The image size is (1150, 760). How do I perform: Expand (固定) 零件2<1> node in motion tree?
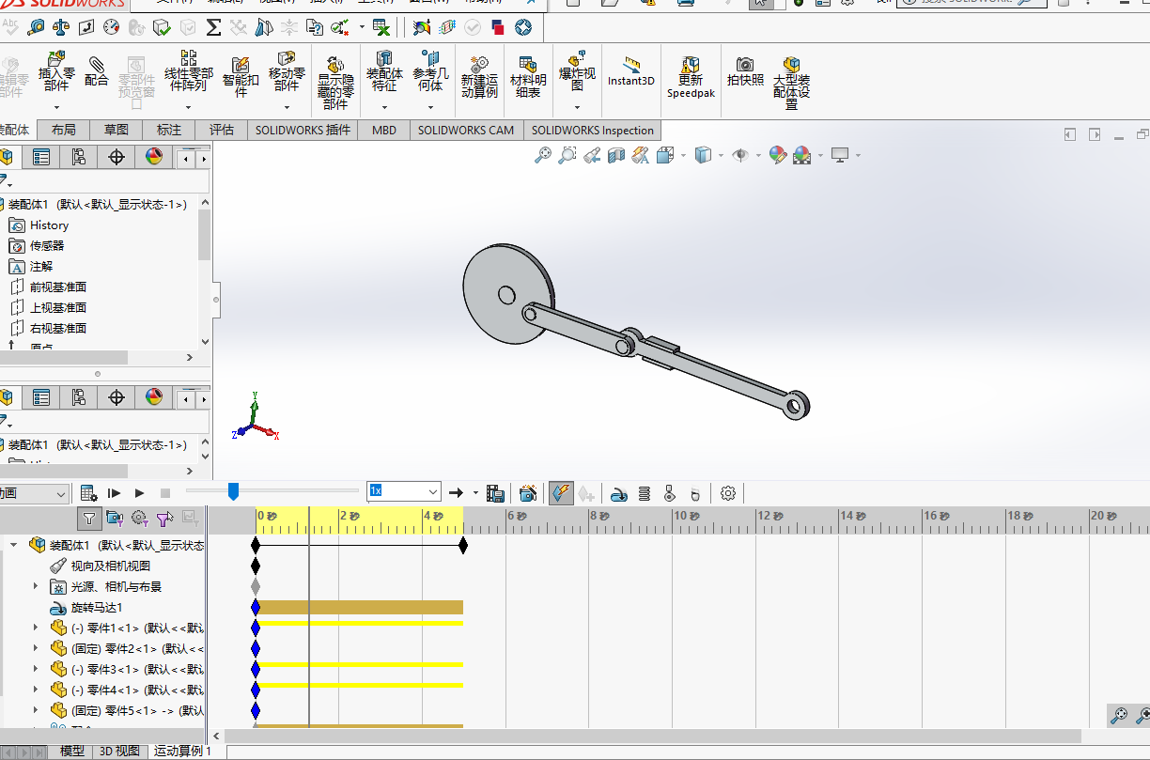[x=36, y=648]
